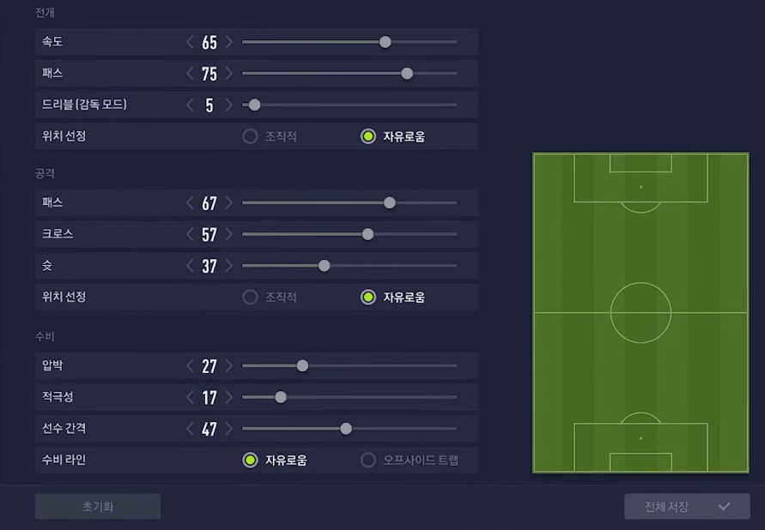Decrease 공격 패스 value with left arrow
Screen dimensions: 765x530
tap(190, 203)
